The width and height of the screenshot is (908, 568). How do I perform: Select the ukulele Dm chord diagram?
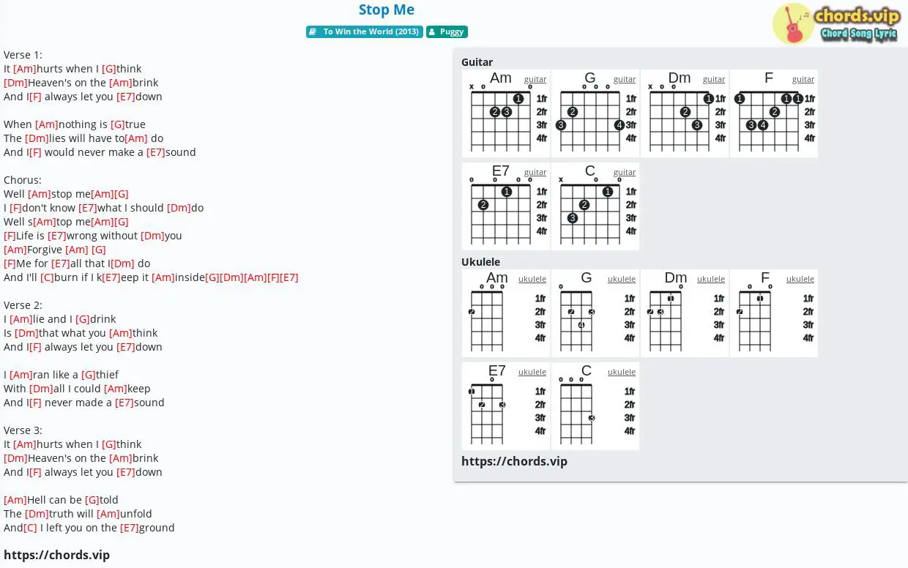point(685,313)
